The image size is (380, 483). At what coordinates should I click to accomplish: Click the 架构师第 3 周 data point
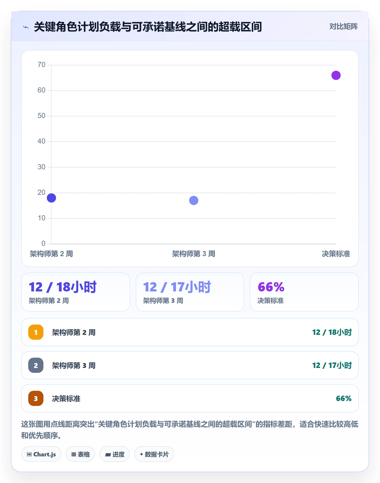[x=194, y=201]
